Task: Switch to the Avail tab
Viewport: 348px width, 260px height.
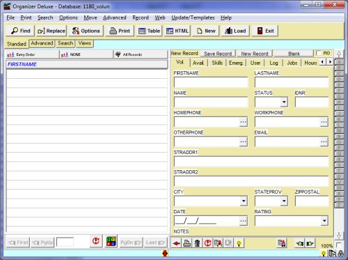Action: tap(198, 63)
